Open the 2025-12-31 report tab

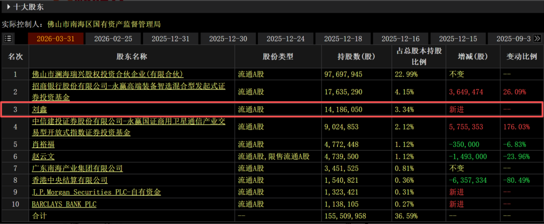(x=171, y=39)
